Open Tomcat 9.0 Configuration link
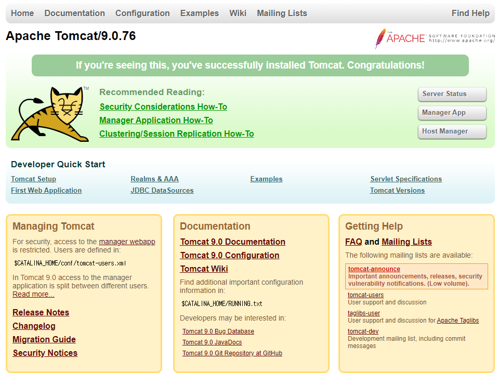Image resolution: width=498 pixels, height=373 pixels. [230, 256]
